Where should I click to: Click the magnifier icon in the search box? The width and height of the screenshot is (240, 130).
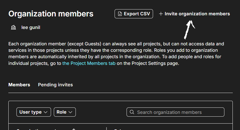point(132,112)
